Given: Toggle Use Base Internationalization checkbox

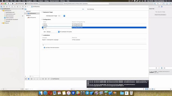Looking at the screenshot, I should (x=44, y=47).
